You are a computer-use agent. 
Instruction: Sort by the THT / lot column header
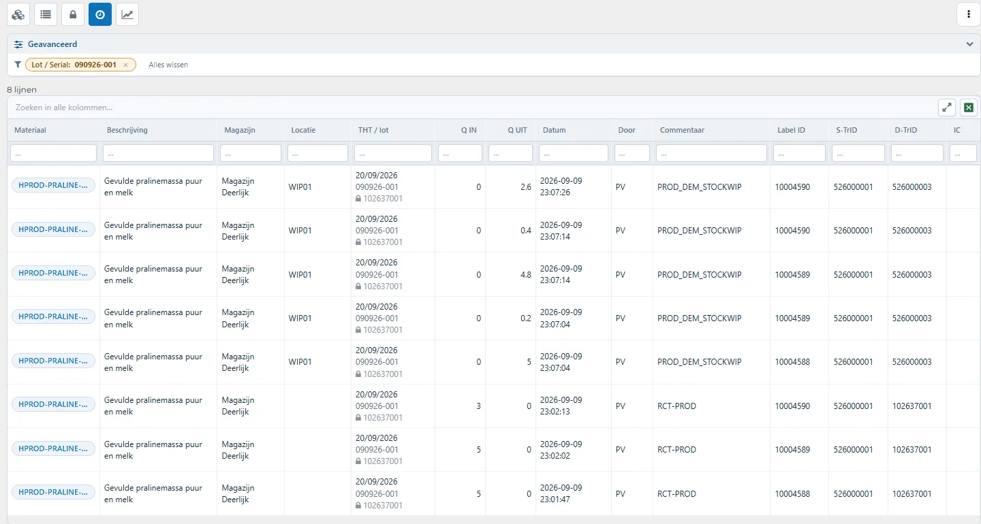click(373, 130)
